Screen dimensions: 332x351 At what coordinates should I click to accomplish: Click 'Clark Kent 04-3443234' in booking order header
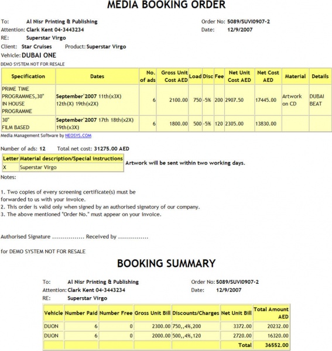(x=55, y=30)
